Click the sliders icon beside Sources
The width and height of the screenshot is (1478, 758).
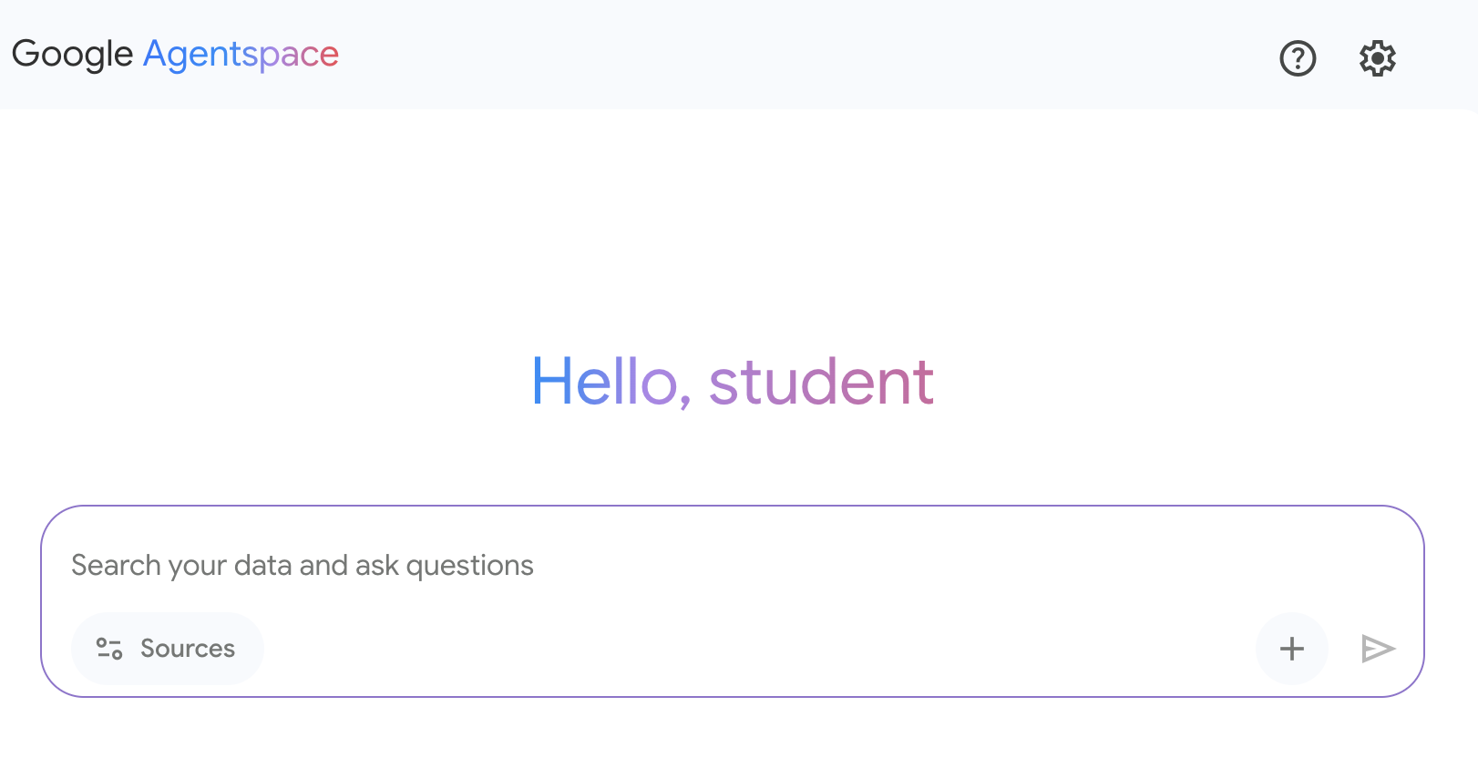click(109, 649)
